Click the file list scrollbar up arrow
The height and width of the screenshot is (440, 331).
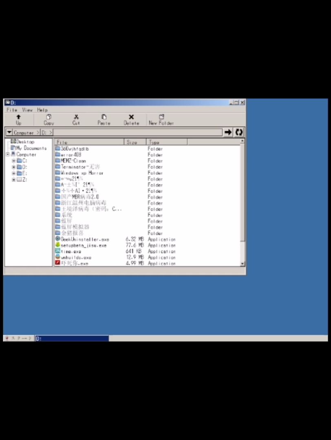click(x=243, y=141)
